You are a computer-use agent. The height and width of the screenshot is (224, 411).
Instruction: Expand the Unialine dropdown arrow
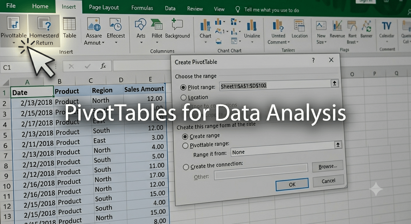[252, 43]
